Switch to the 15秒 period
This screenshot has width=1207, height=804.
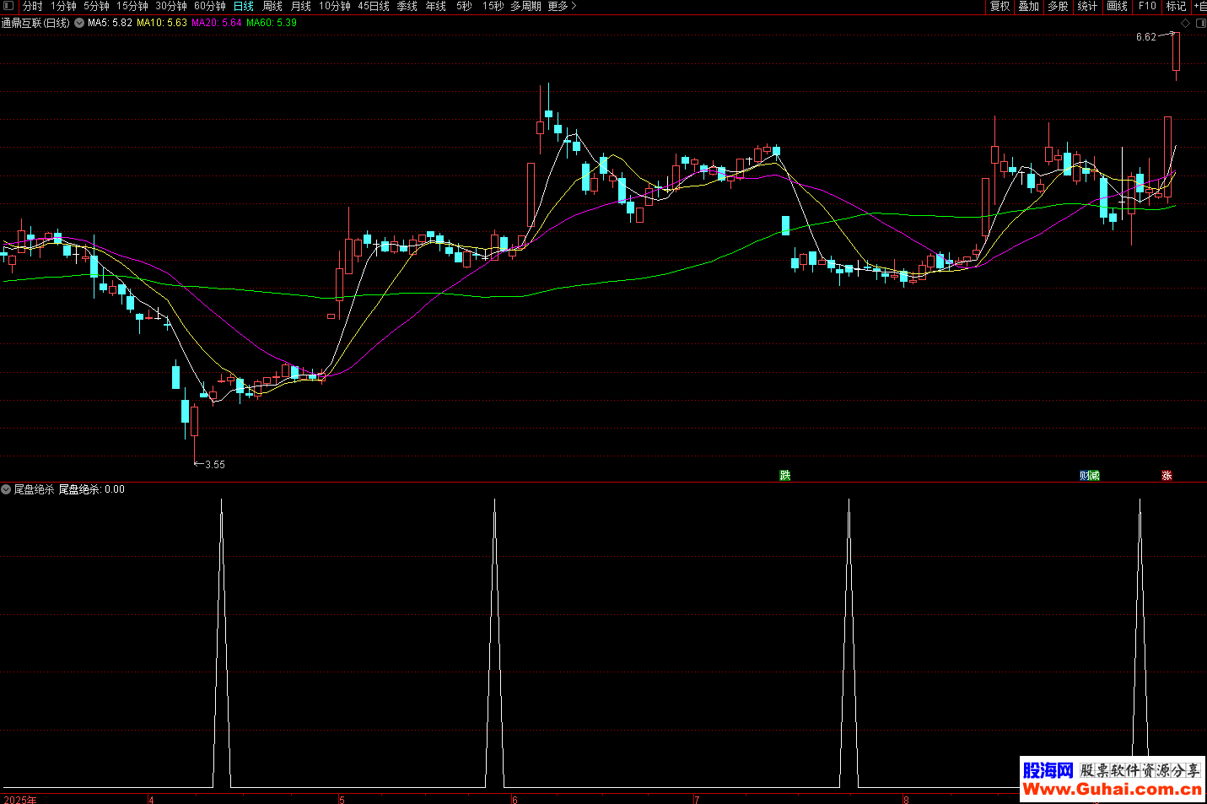tap(493, 6)
